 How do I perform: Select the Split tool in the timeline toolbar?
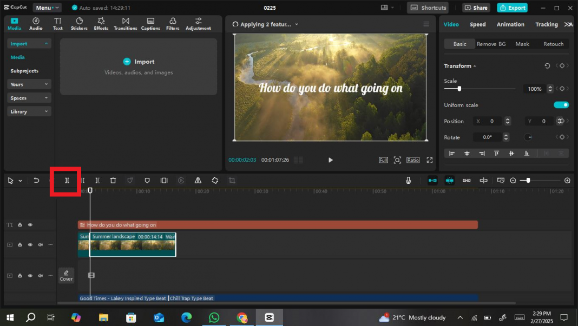coord(66,181)
